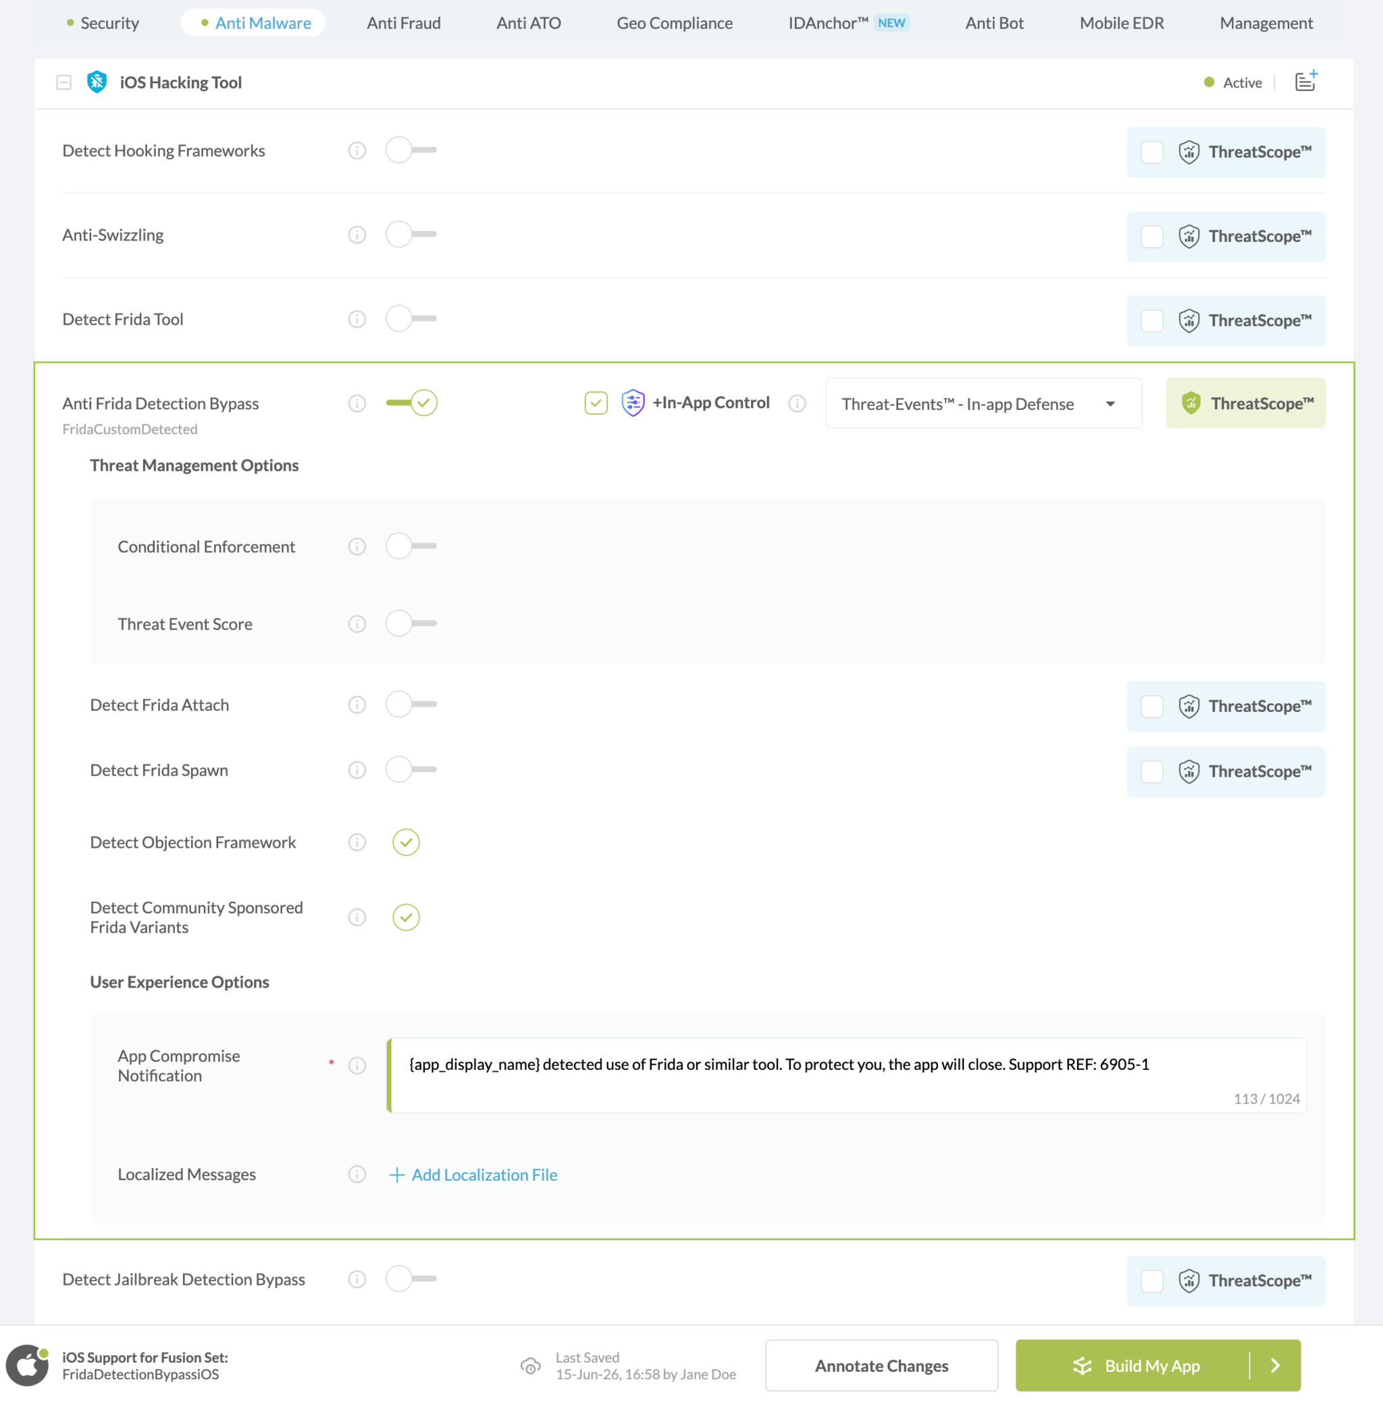Open info icon for Conditional Enforcement
1383x1403 pixels.
click(357, 546)
